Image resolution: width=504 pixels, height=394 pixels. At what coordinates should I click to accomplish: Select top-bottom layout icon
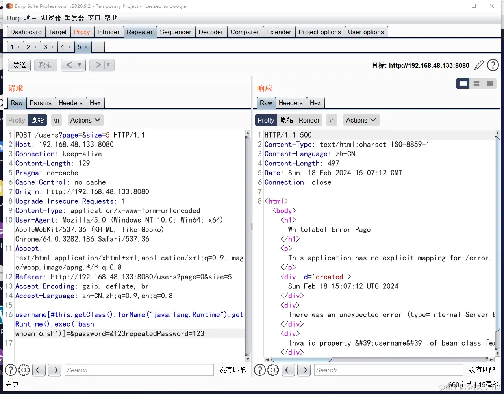476,84
